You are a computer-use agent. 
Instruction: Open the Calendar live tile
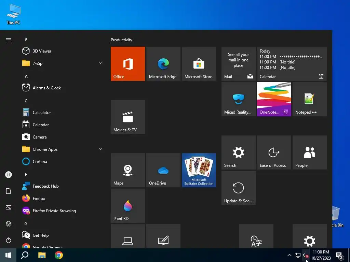(x=292, y=64)
